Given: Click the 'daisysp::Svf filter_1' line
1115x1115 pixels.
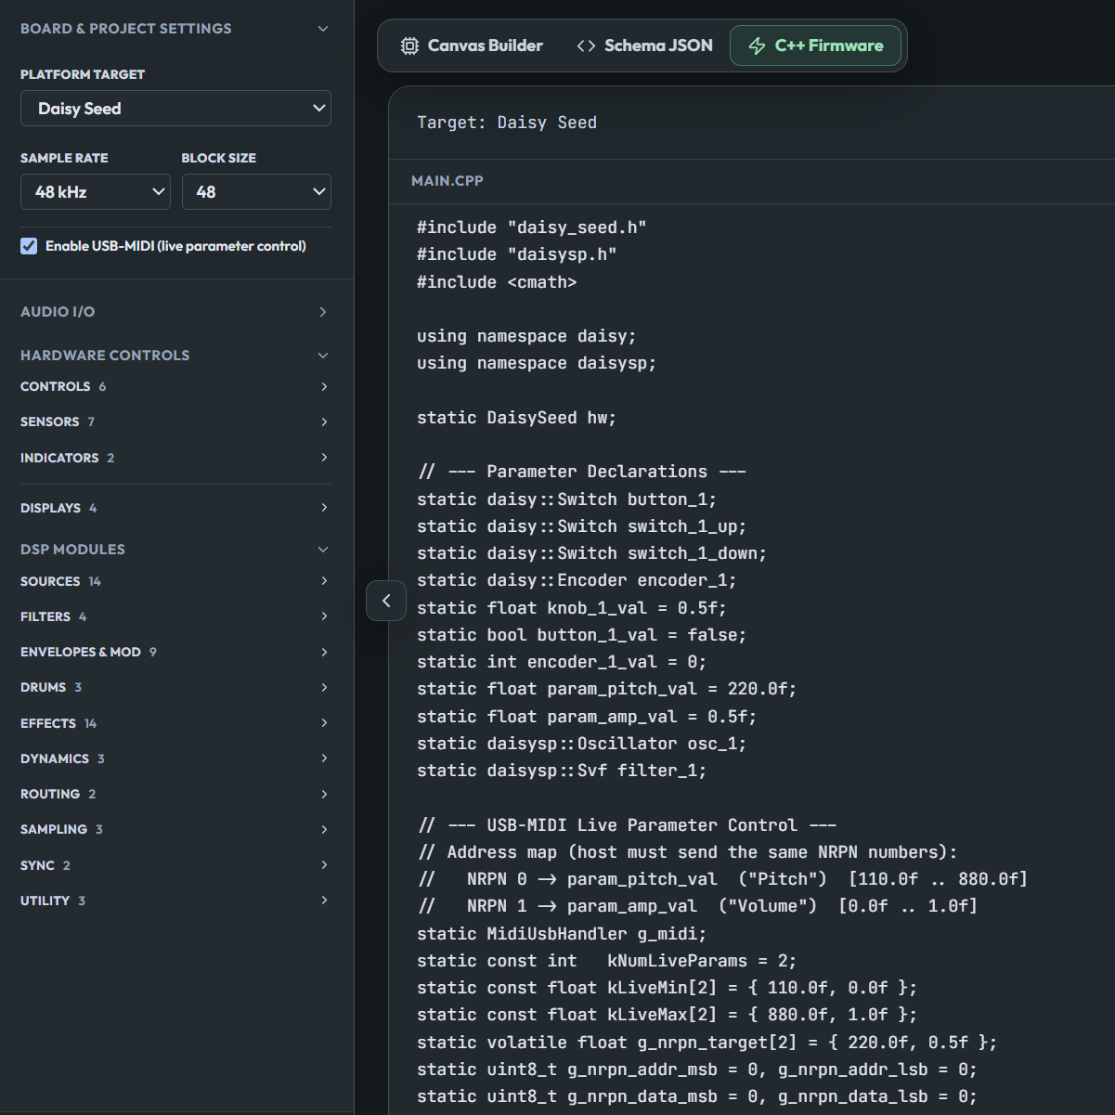Looking at the screenshot, I should tap(562, 771).
